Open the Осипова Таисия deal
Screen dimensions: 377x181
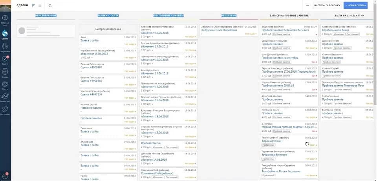click(x=150, y=143)
